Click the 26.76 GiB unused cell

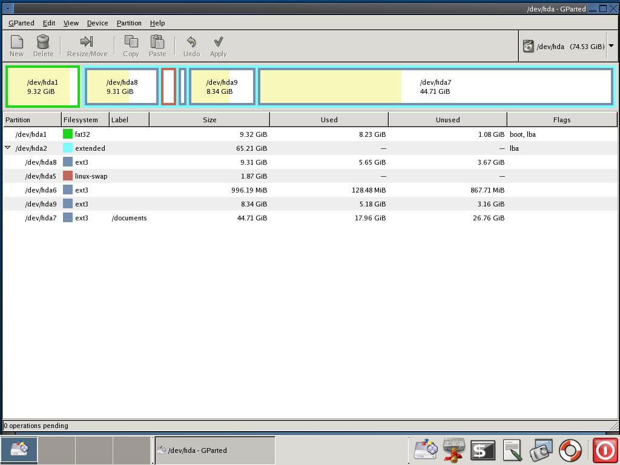click(489, 218)
